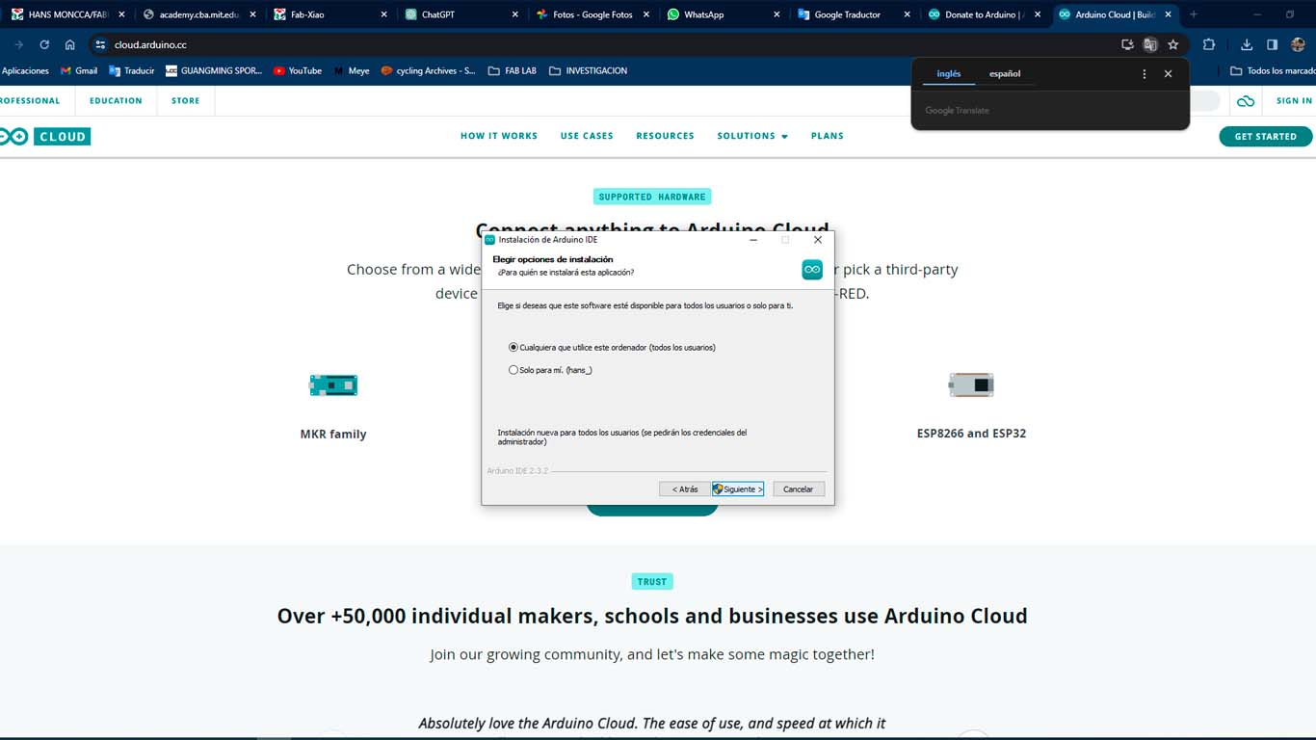Open the browser home page icon
This screenshot has height=740, width=1316.
(70, 44)
